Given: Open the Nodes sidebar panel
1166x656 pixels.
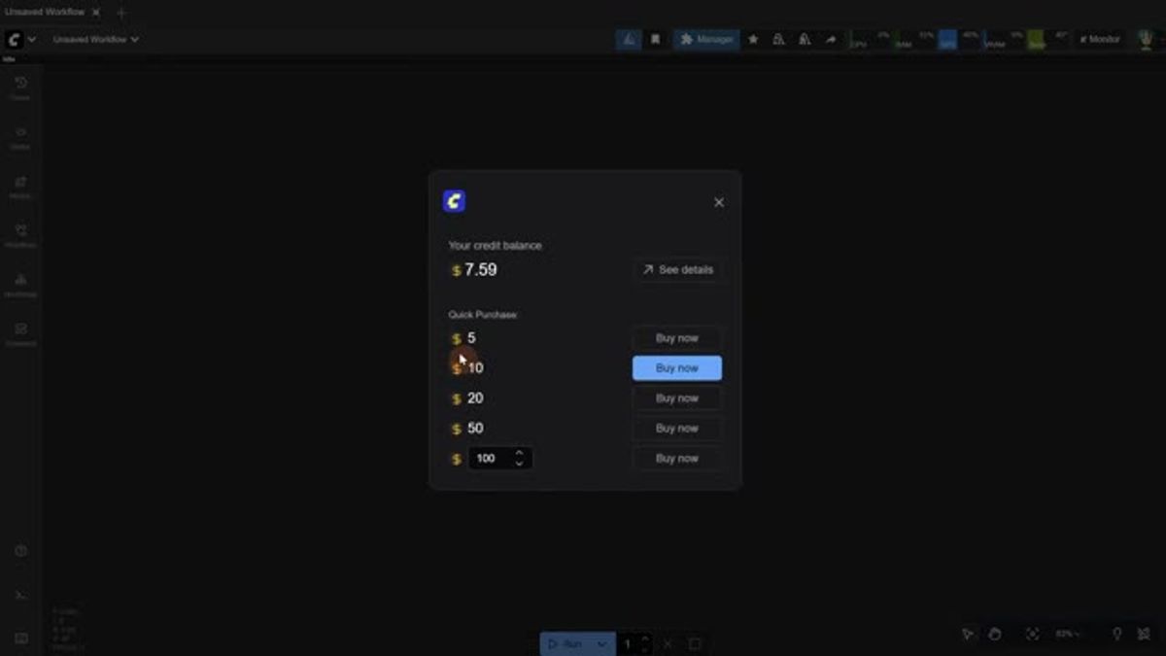Looking at the screenshot, I should tap(20, 137).
